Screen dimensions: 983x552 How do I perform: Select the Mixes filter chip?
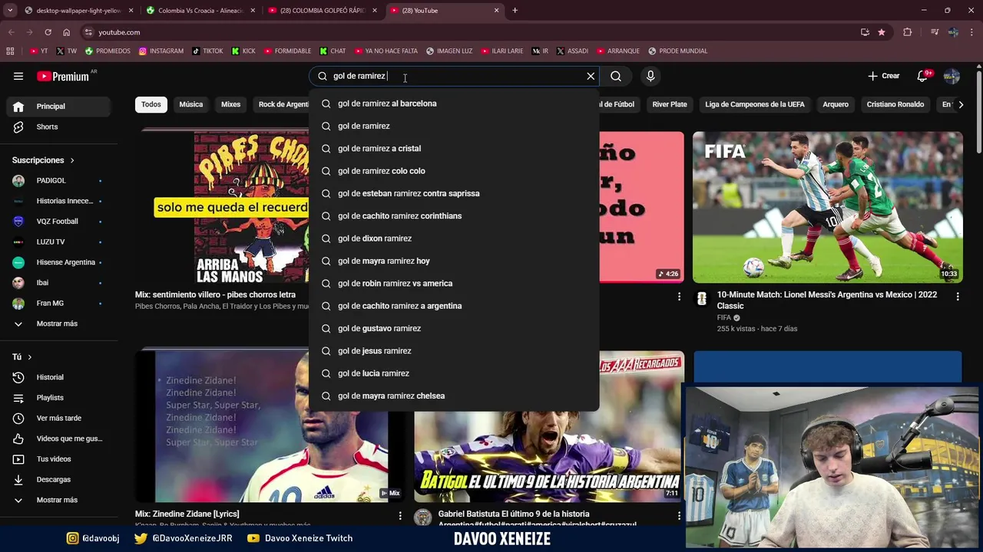click(231, 104)
